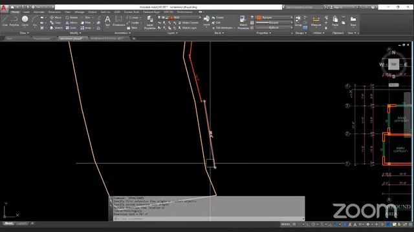The height and width of the screenshot is (232, 414).
Task: Switch to the Manage ribbon tab
Action: [79, 12]
